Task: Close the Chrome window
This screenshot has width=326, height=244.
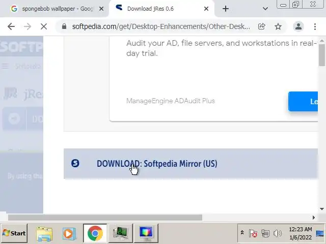Action: (313, 5)
